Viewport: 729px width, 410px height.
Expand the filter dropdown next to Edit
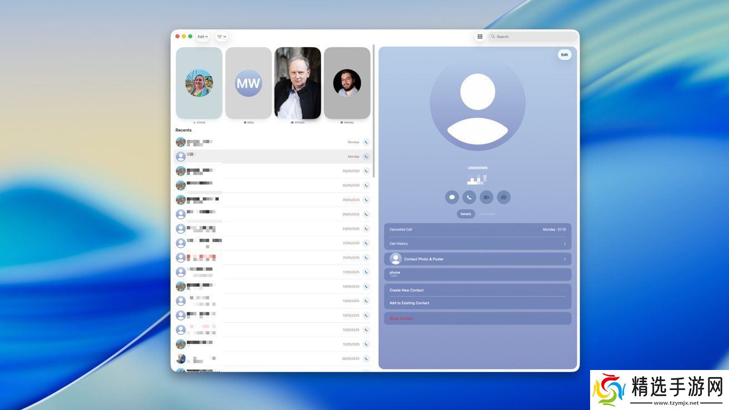click(221, 37)
